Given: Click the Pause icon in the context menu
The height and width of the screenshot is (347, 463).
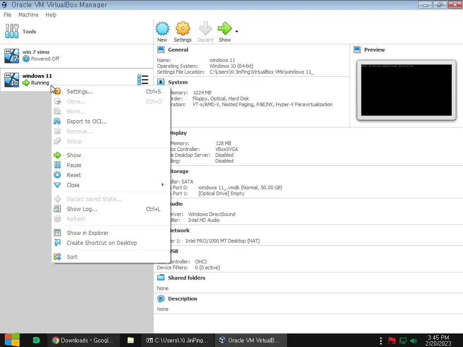Looking at the screenshot, I should (57, 165).
